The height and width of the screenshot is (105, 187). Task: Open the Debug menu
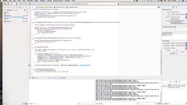pos(49,1)
